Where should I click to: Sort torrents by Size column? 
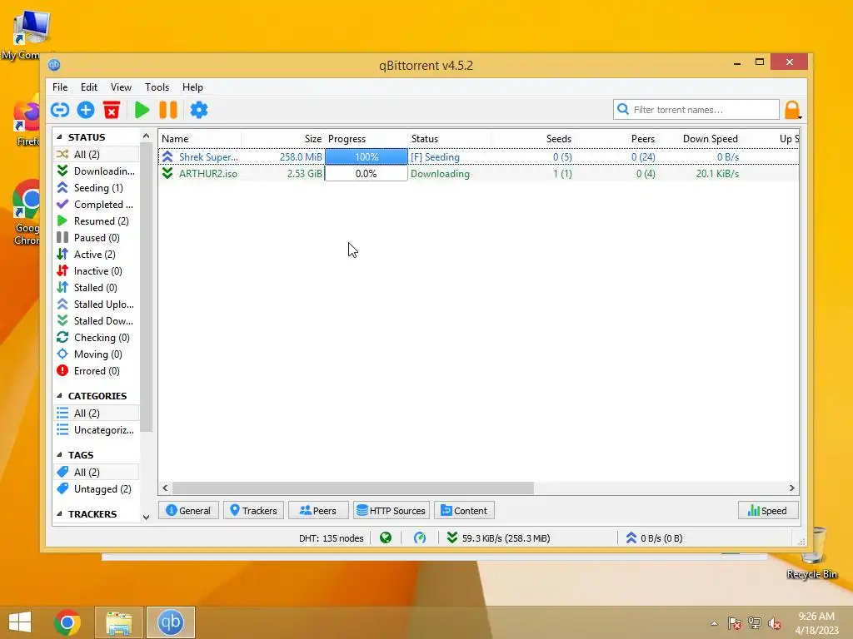pyautogui.click(x=282, y=139)
